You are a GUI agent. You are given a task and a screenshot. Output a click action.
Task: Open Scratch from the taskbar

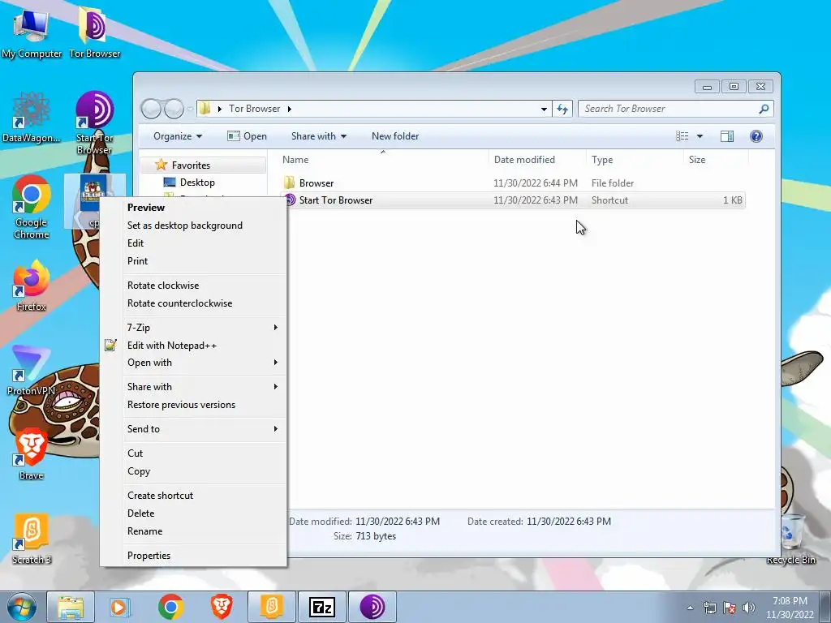coord(271,607)
